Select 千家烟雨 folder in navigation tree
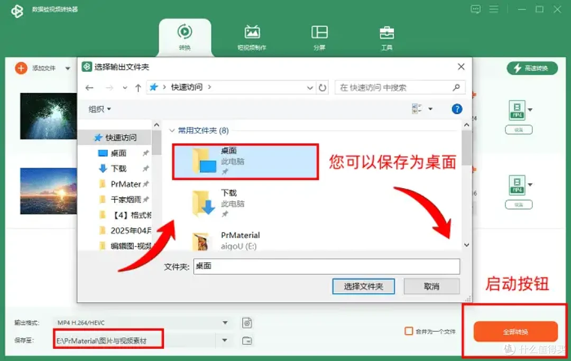Viewport: 571px width, 361px height. (120, 199)
